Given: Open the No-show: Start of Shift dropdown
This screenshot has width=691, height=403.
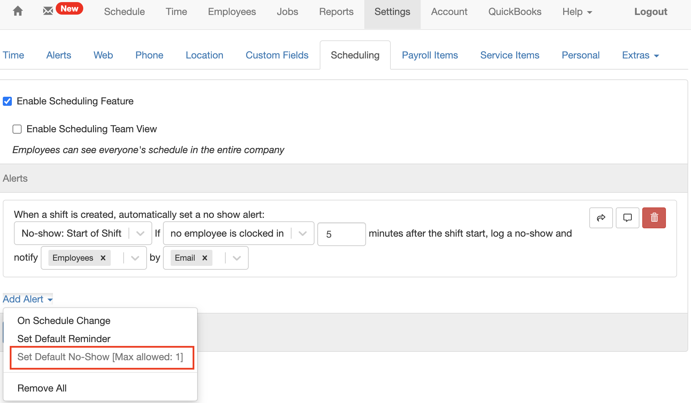Looking at the screenshot, I should pyautogui.click(x=83, y=233).
